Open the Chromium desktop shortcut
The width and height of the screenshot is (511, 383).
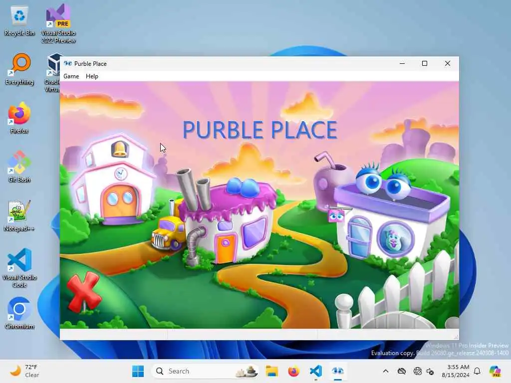[x=19, y=313]
